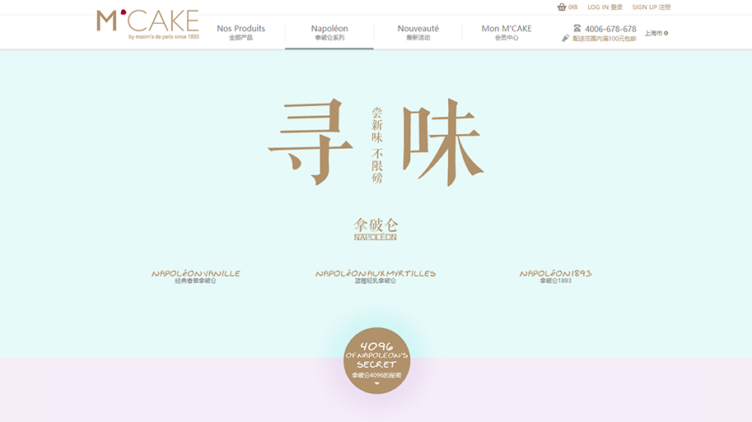Click the LOG IN link
The image size is (752, 422).
605,7
